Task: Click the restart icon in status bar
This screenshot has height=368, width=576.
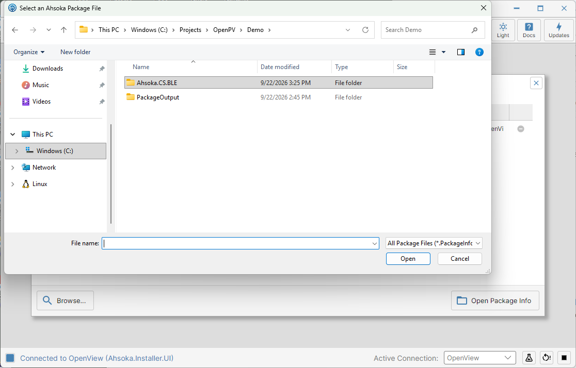Action: [x=546, y=358]
